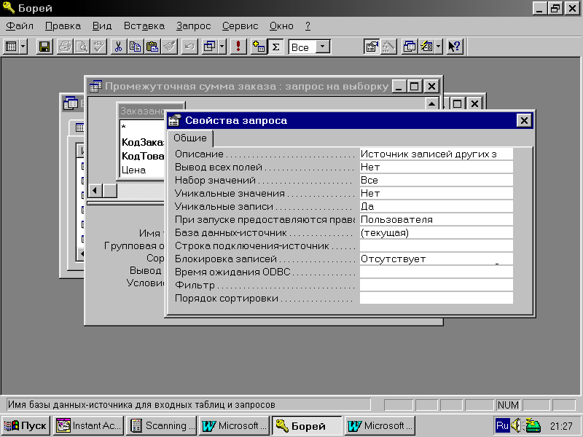The image size is (583, 437).
Task: Click the Фильтр property field
Action: 436,285
